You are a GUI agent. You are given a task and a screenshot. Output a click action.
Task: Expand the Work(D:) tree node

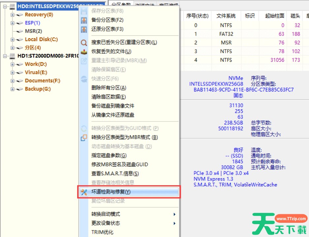pyautogui.click(x=13, y=64)
